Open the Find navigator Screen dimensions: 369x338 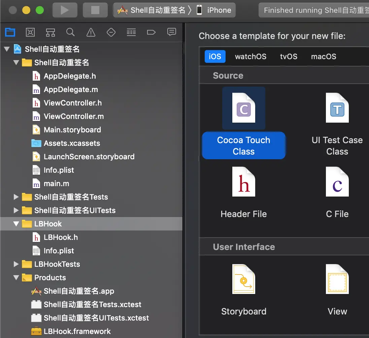[70, 32]
